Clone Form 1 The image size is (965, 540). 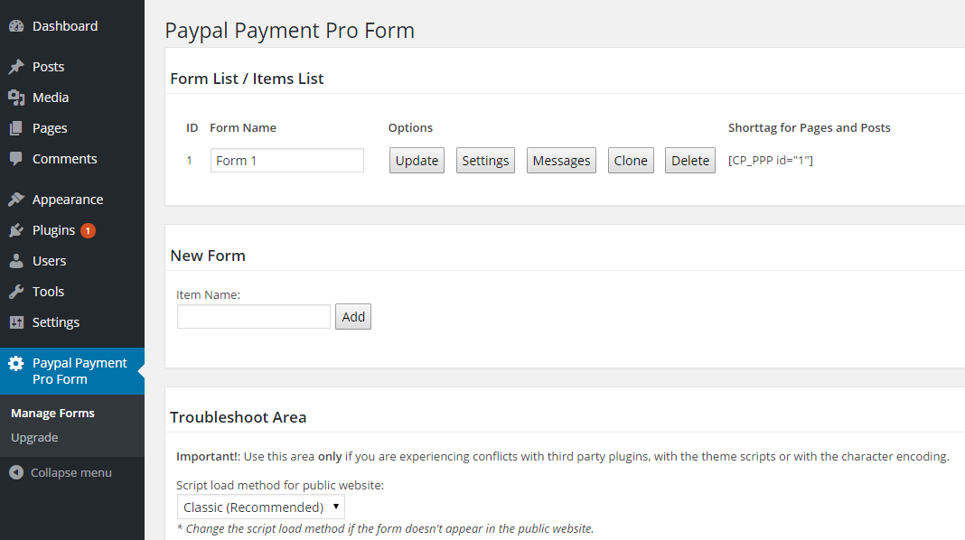[x=631, y=161]
